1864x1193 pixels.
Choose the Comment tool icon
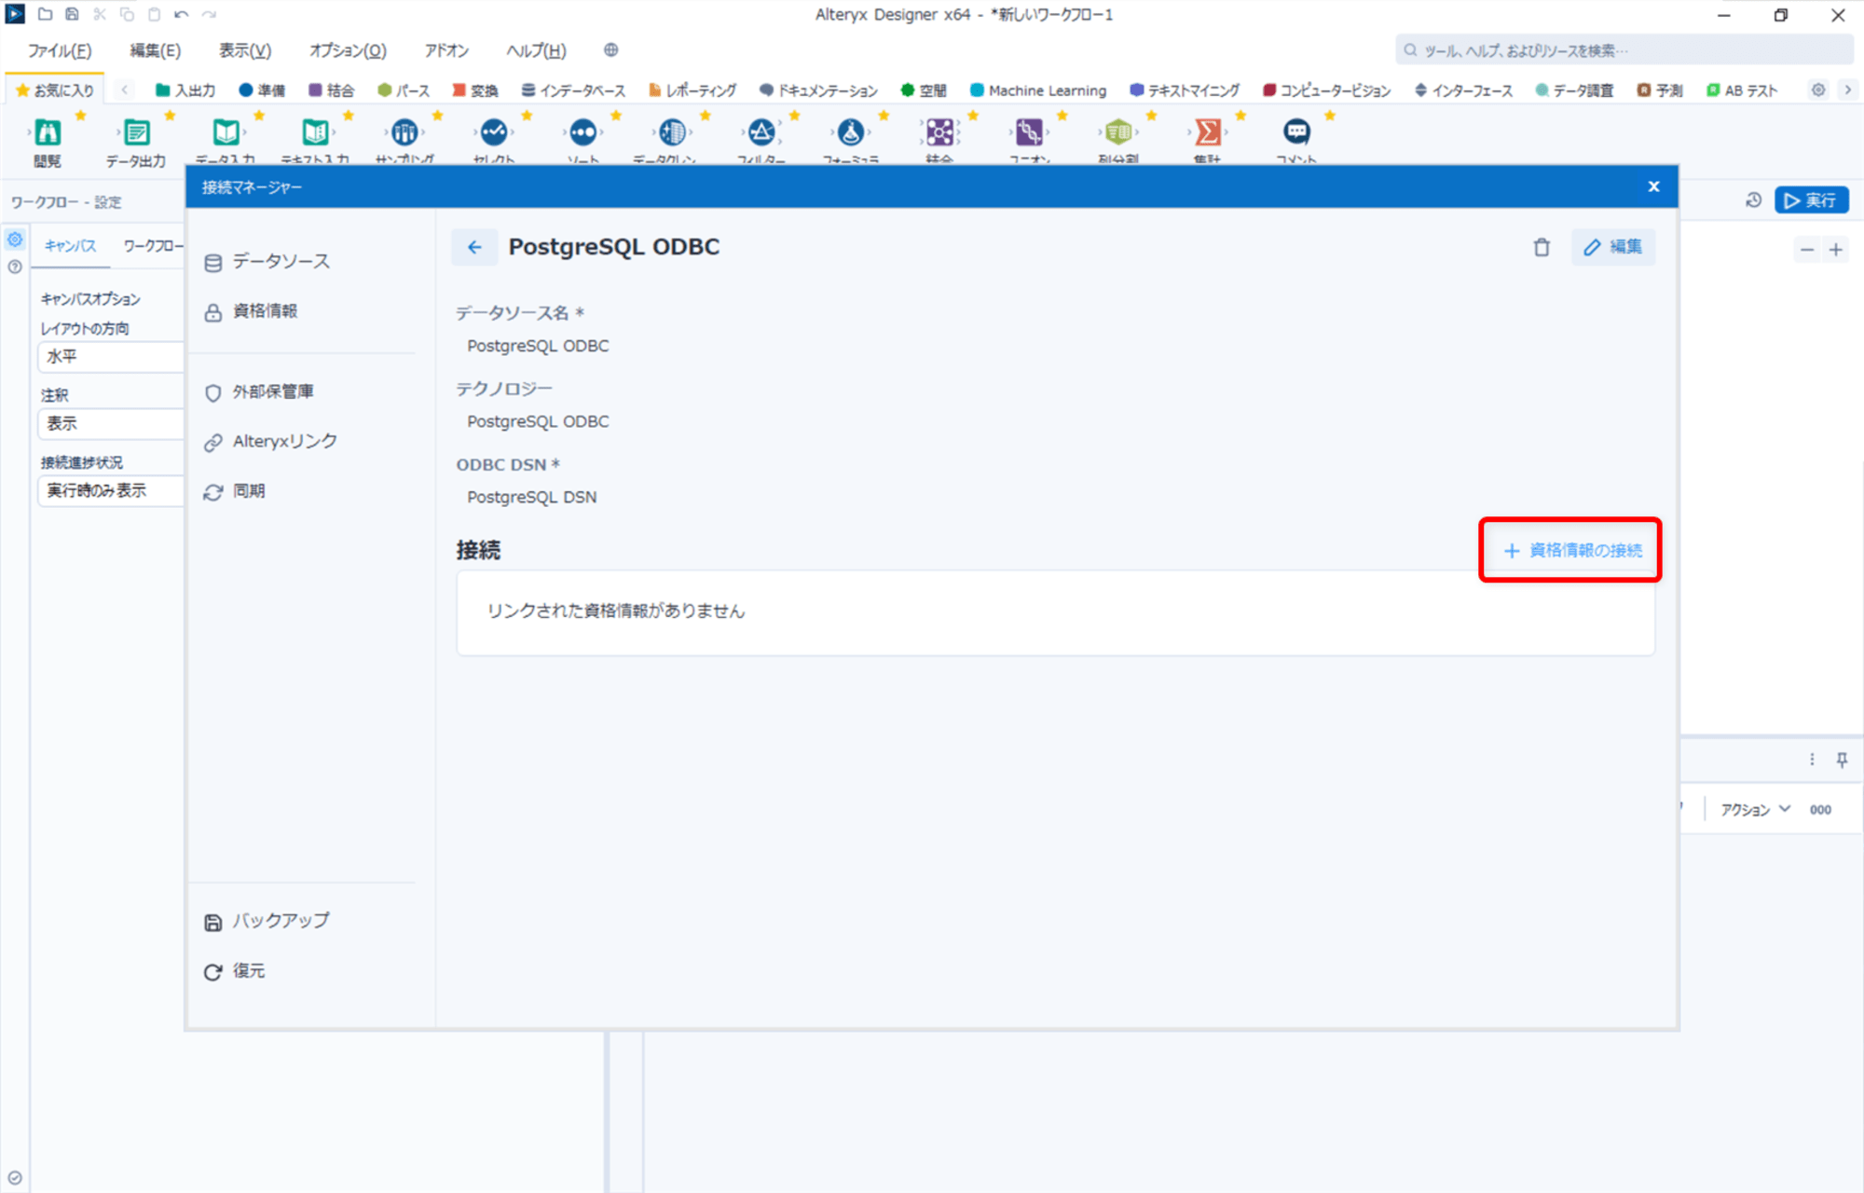click(1296, 132)
